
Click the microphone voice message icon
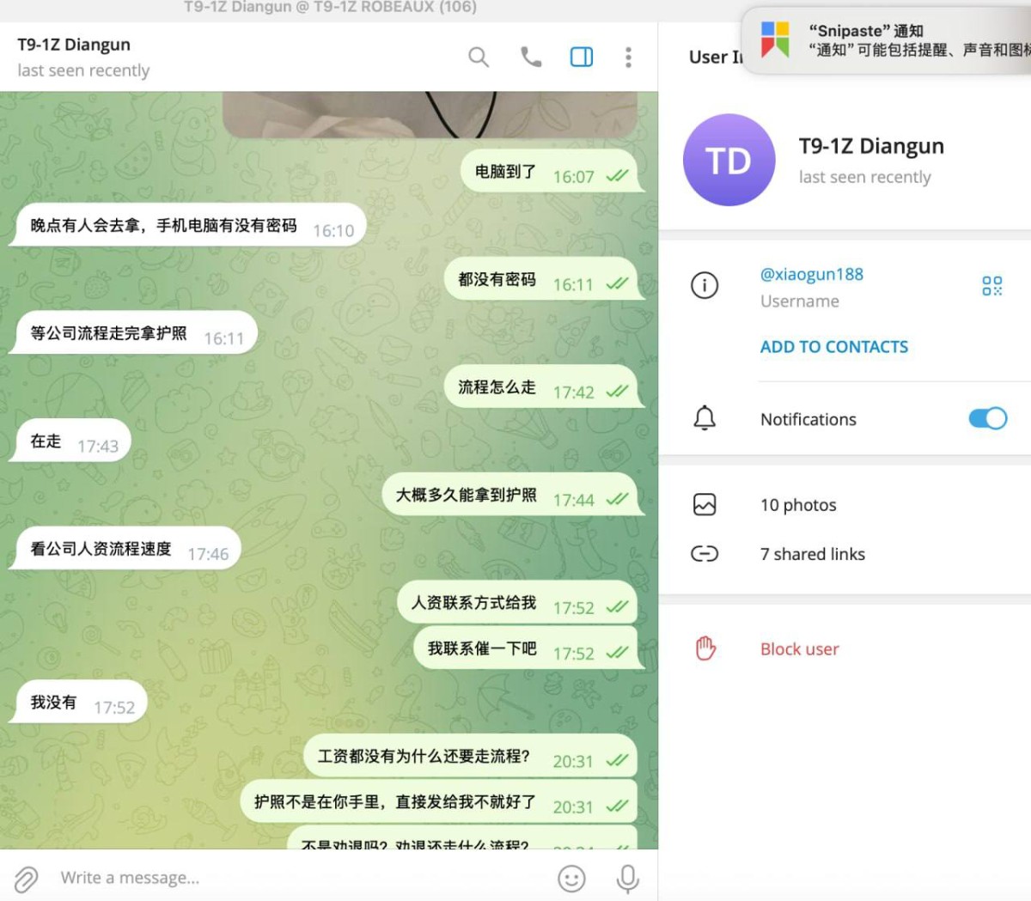[628, 879]
